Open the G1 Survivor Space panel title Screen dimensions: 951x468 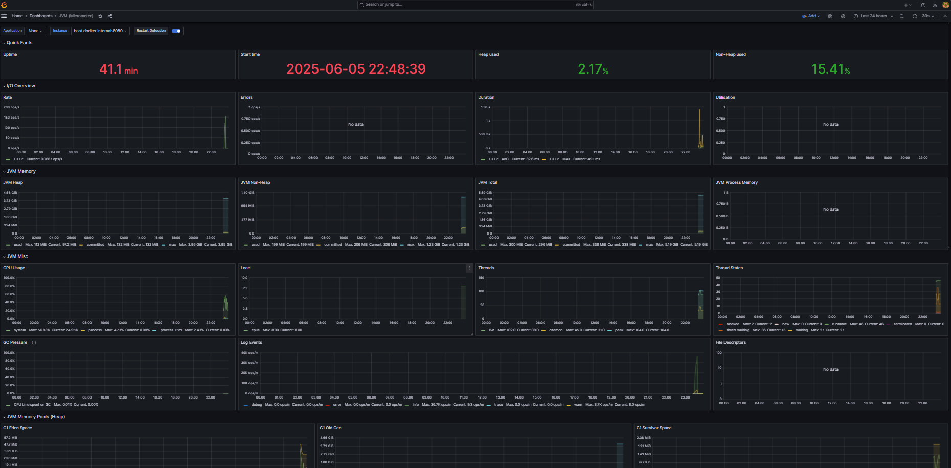pos(654,428)
